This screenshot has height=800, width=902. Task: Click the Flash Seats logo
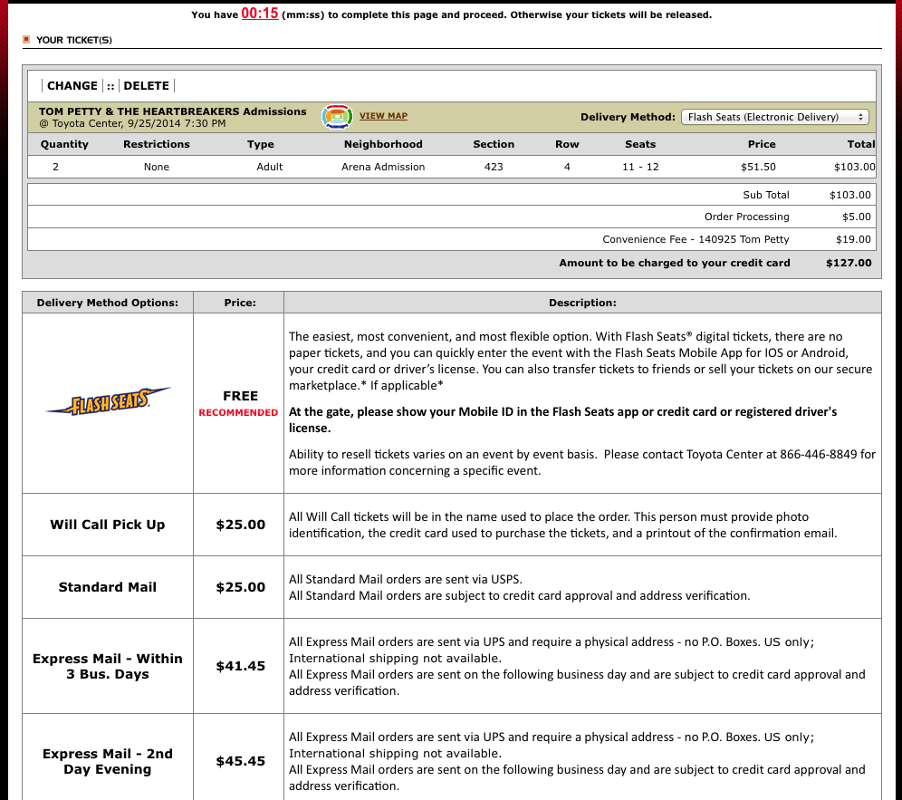coord(108,401)
